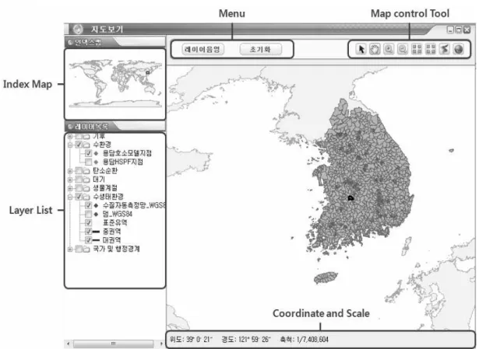This screenshot has height=349, width=479.
Task: Click the diamond symbol of 용담HSPF지점
Action: (x=96, y=162)
